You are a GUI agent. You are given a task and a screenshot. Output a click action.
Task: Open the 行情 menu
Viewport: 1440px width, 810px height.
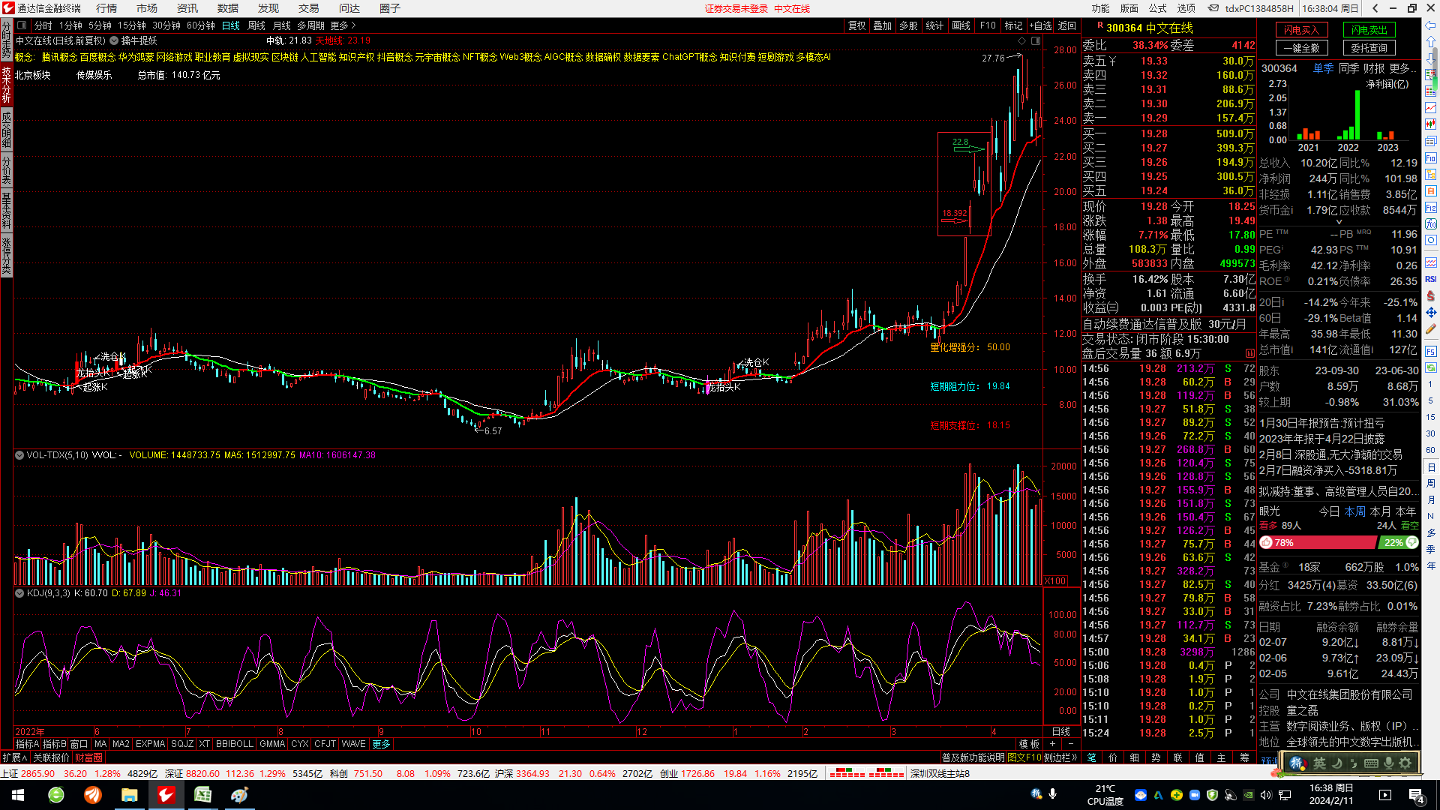click(x=106, y=8)
